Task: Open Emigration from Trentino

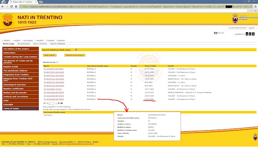Action: pyautogui.click(x=21, y=75)
